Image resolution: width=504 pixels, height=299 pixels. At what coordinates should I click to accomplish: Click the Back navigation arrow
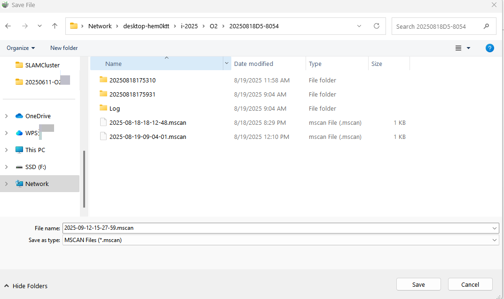(8, 26)
